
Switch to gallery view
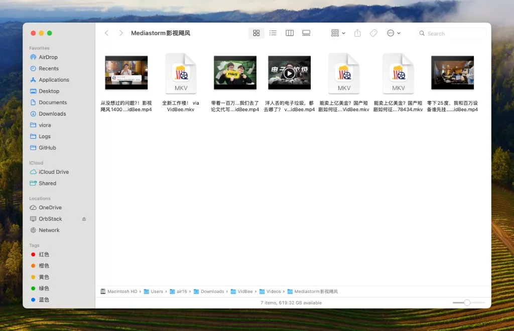(306, 33)
